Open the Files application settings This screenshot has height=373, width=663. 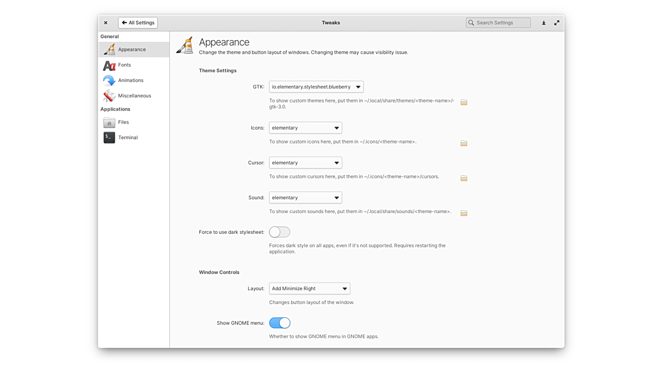point(123,122)
